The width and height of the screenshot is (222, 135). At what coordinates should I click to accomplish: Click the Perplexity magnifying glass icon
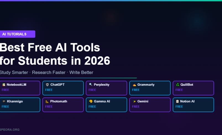click(x=91, y=85)
